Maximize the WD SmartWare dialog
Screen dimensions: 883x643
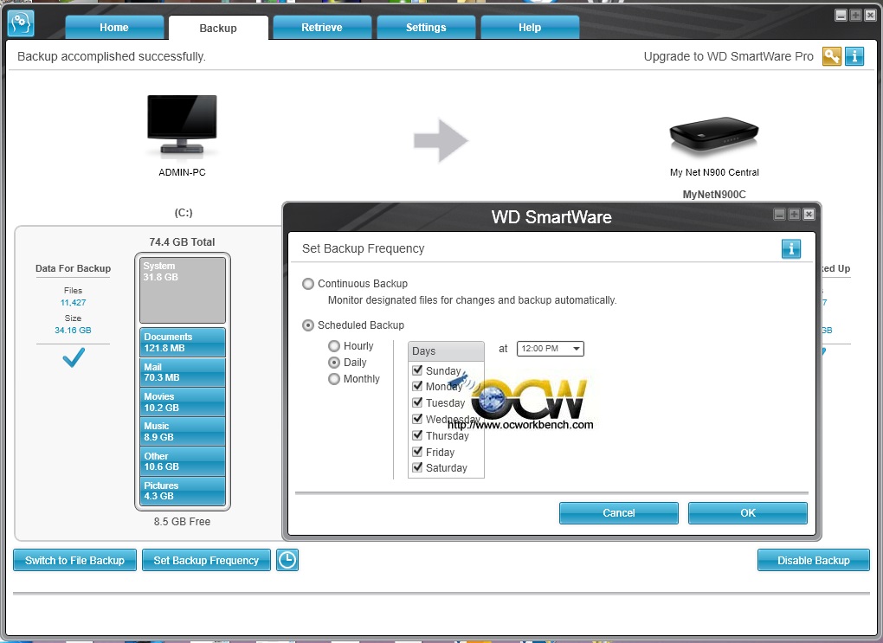click(794, 214)
